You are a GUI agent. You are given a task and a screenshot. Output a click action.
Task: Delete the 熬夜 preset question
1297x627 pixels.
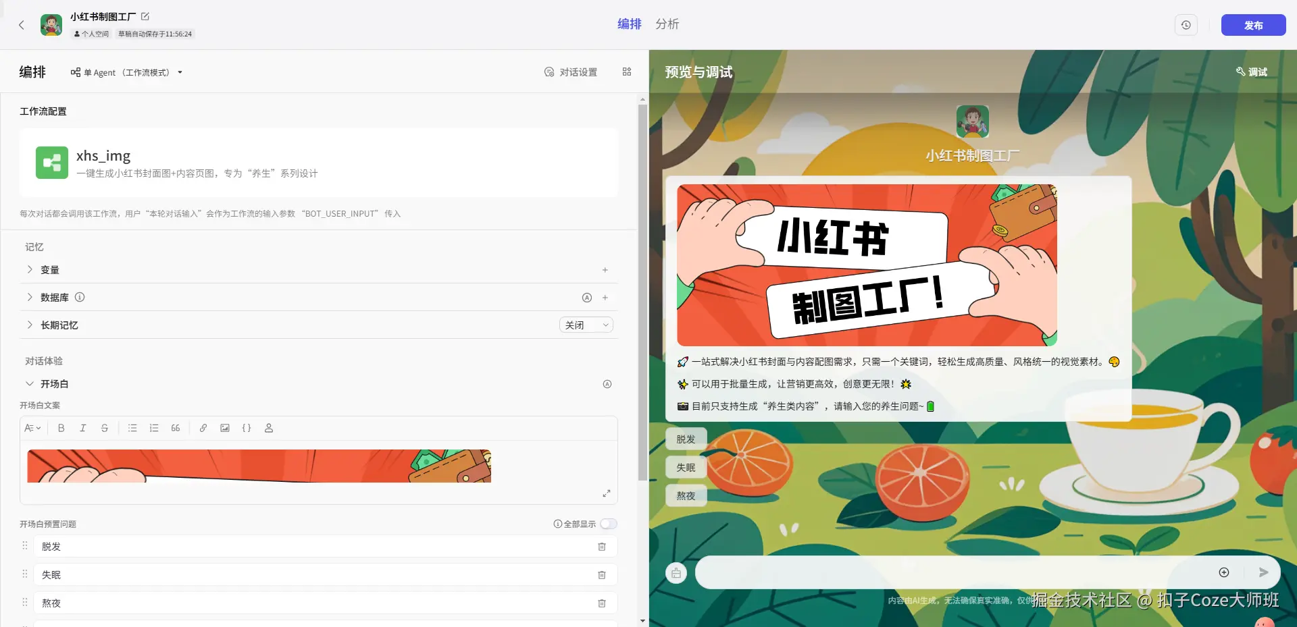point(602,603)
